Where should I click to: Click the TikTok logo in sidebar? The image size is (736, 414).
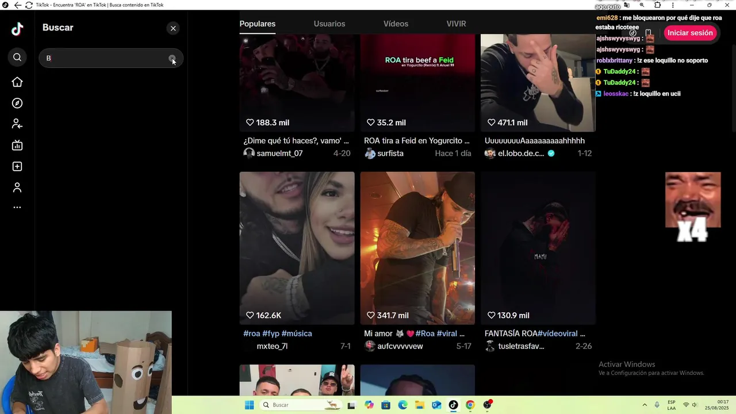pyautogui.click(x=17, y=29)
